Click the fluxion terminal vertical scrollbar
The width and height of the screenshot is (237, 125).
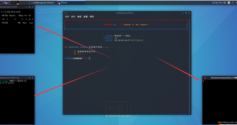189,66
